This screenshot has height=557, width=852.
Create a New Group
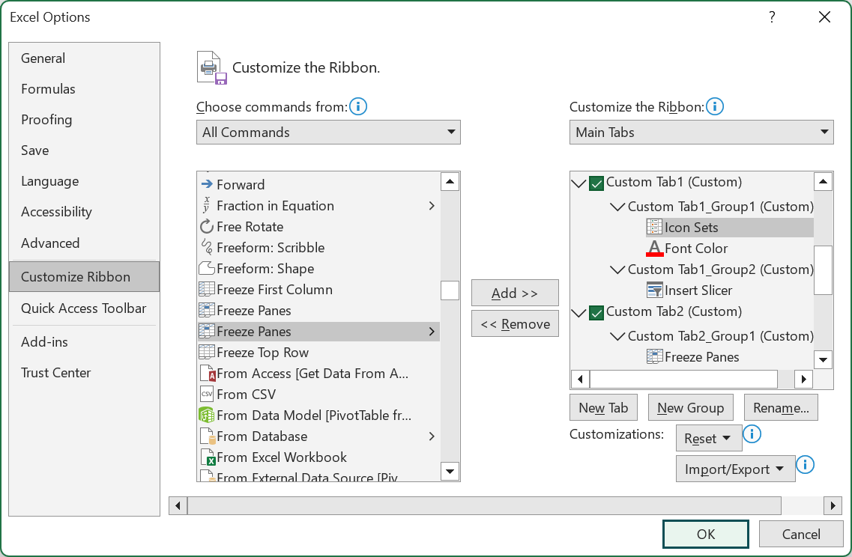pos(691,408)
